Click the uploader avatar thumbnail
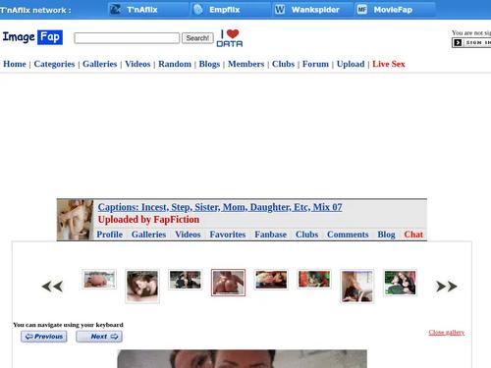 click(x=76, y=220)
